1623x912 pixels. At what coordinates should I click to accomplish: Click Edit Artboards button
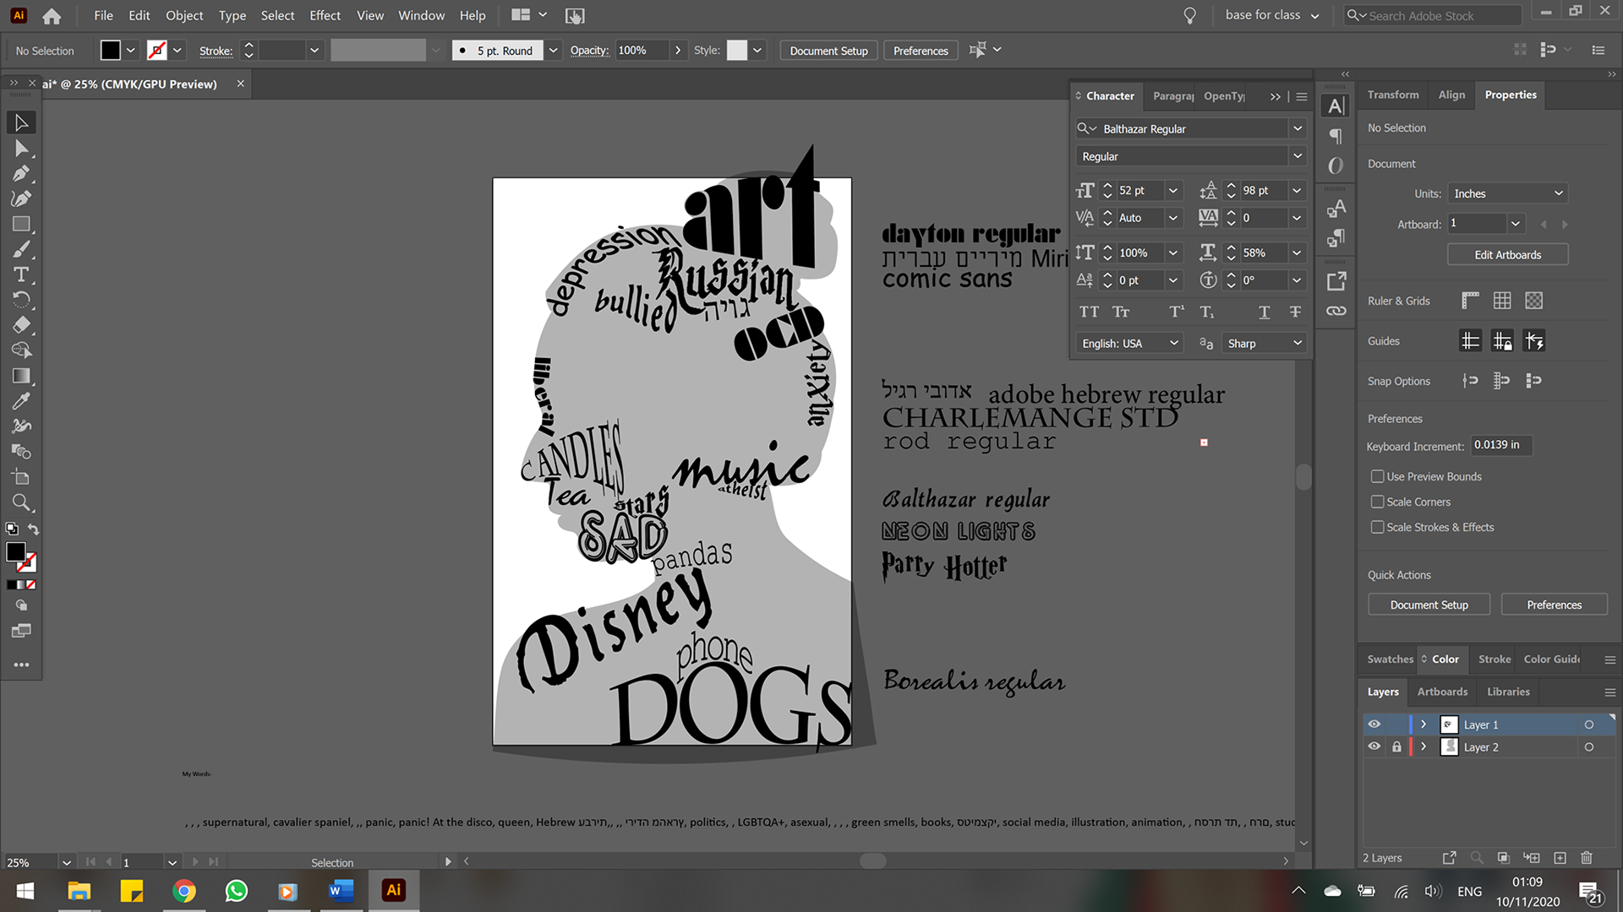click(x=1507, y=254)
